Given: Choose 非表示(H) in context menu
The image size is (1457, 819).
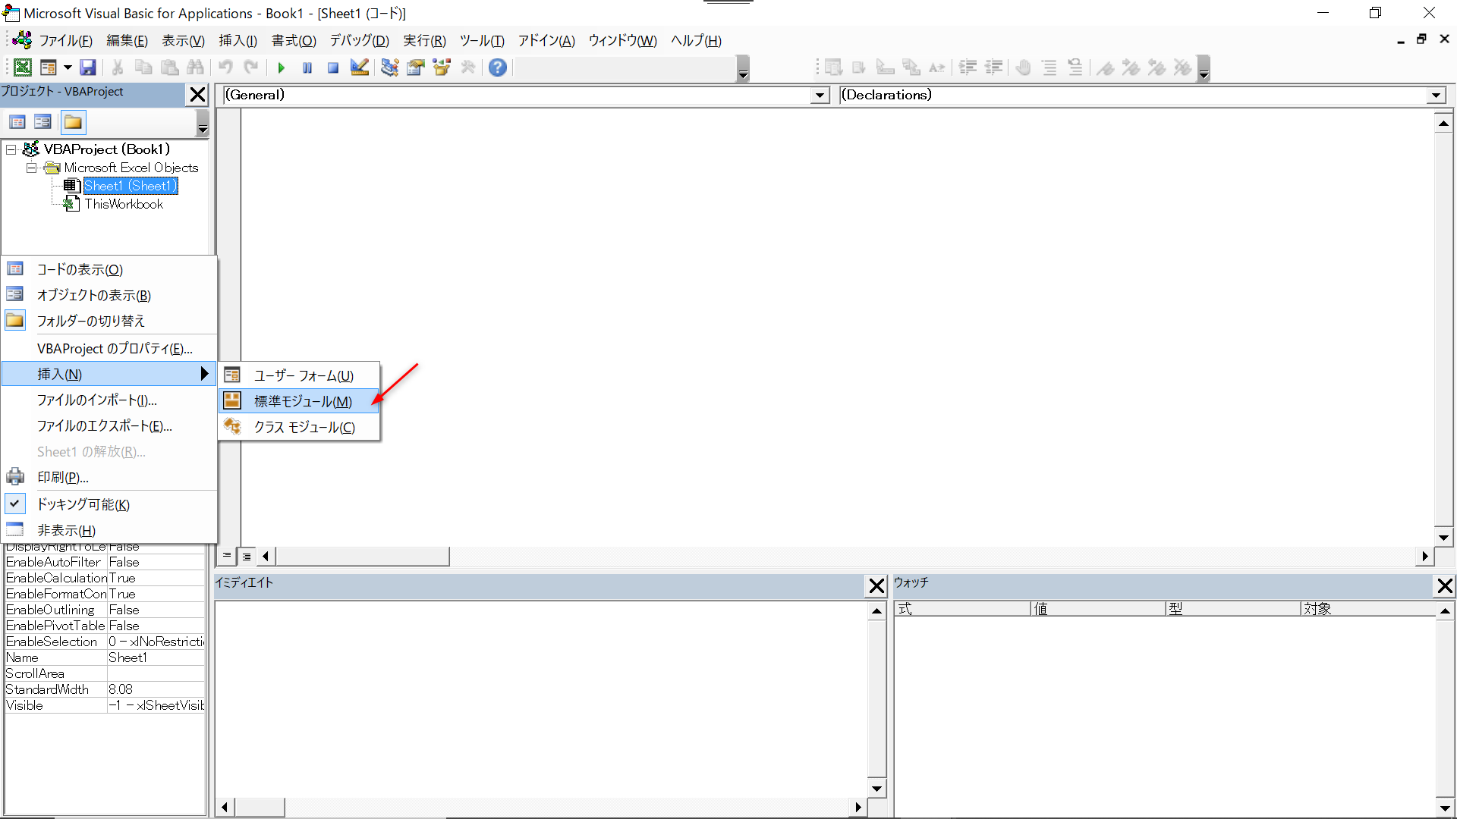Looking at the screenshot, I should point(109,530).
